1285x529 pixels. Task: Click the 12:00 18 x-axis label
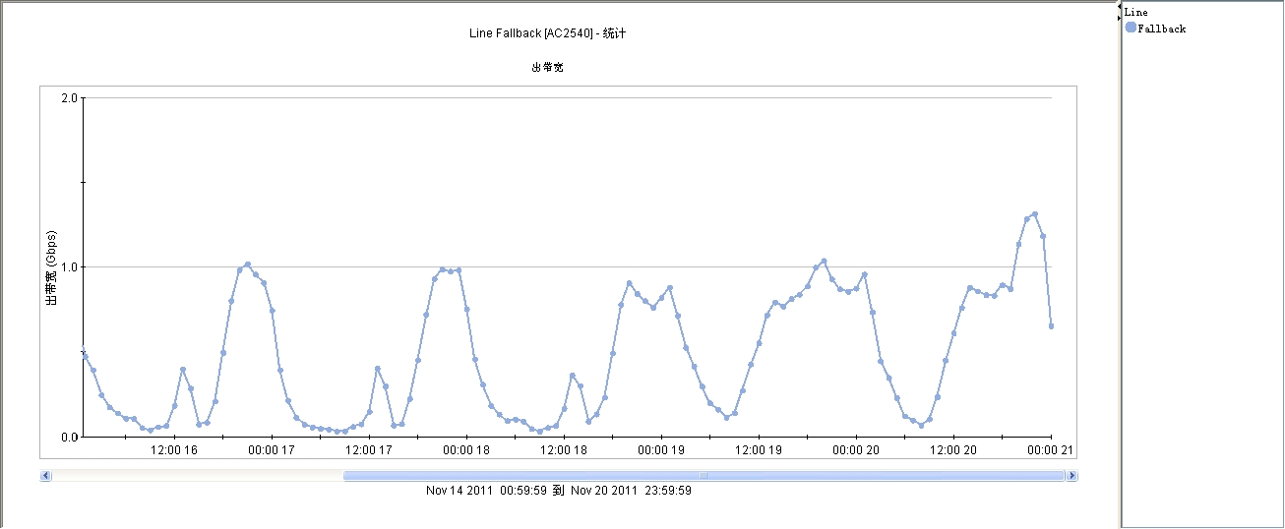coord(565,450)
